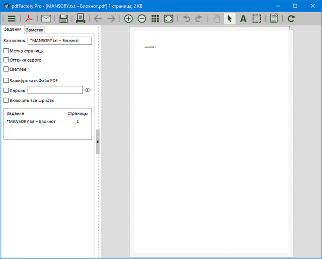322x259 pixels.
Task: Show the page thumbnails grid view
Action: click(155, 19)
